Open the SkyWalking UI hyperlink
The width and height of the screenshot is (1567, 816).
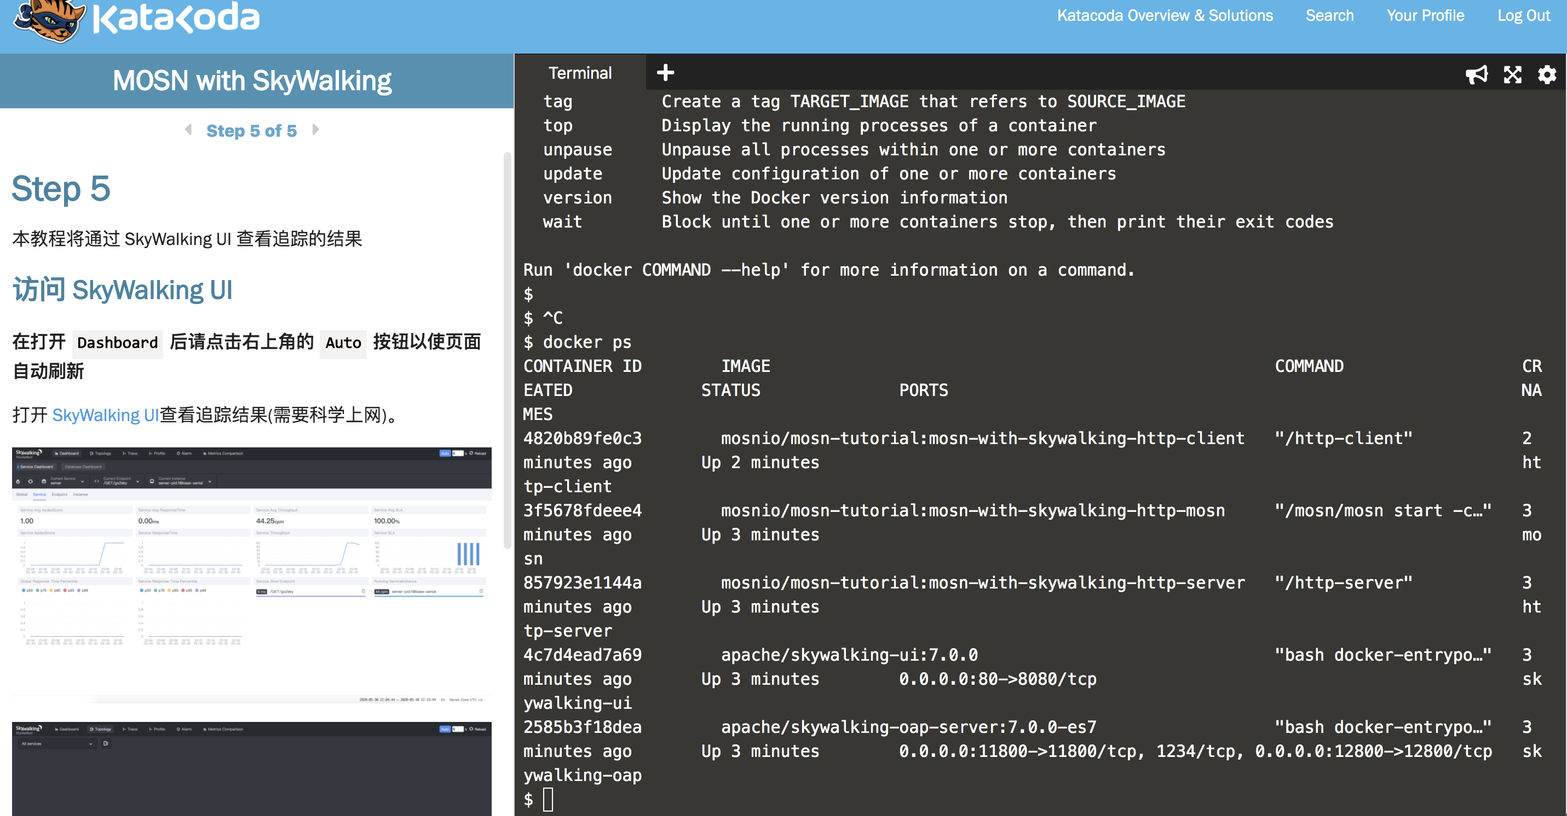point(105,415)
